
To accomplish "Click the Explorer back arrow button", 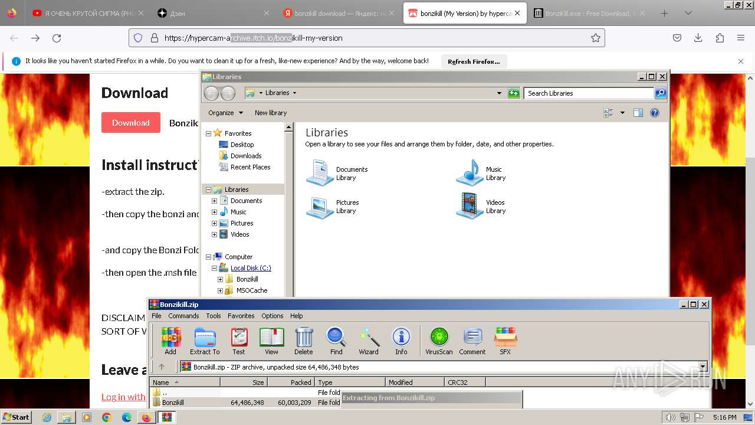I will (211, 93).
